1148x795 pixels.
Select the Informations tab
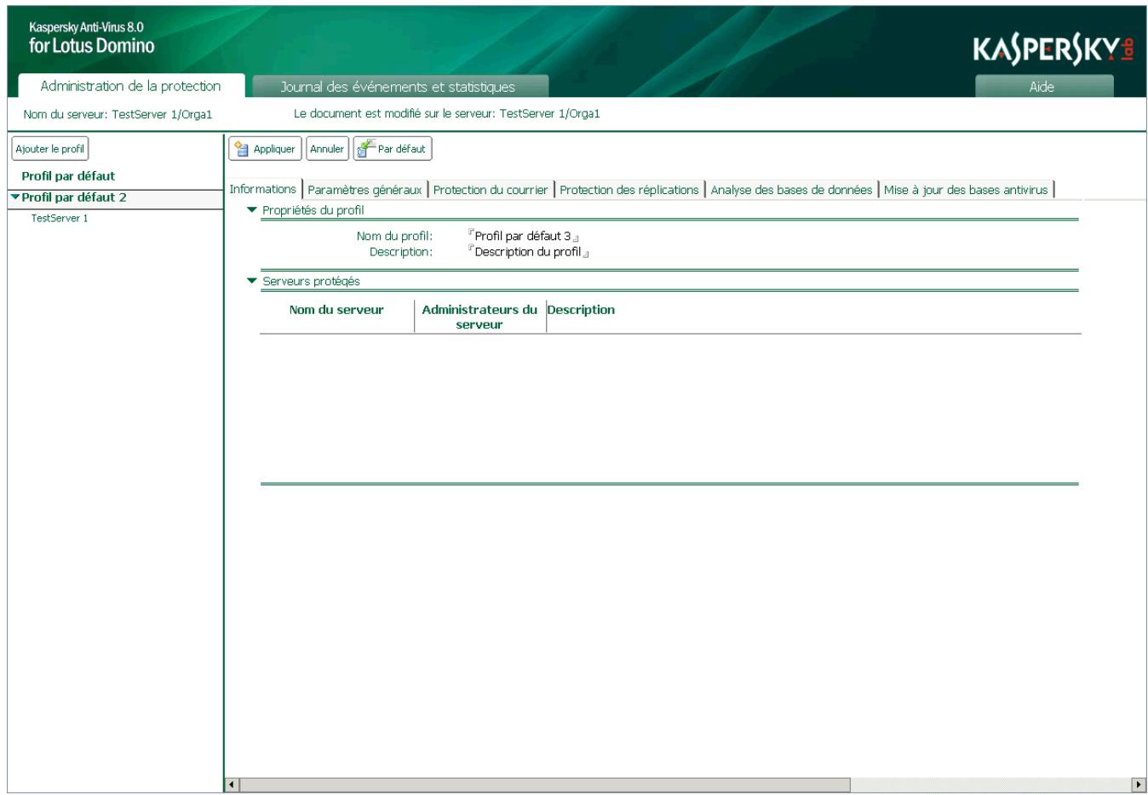click(263, 189)
